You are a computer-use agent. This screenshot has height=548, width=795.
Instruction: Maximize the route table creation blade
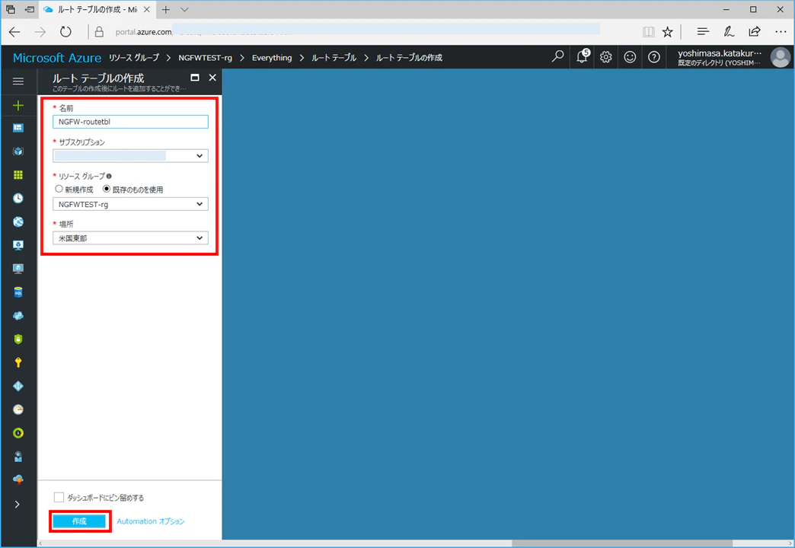pos(195,78)
